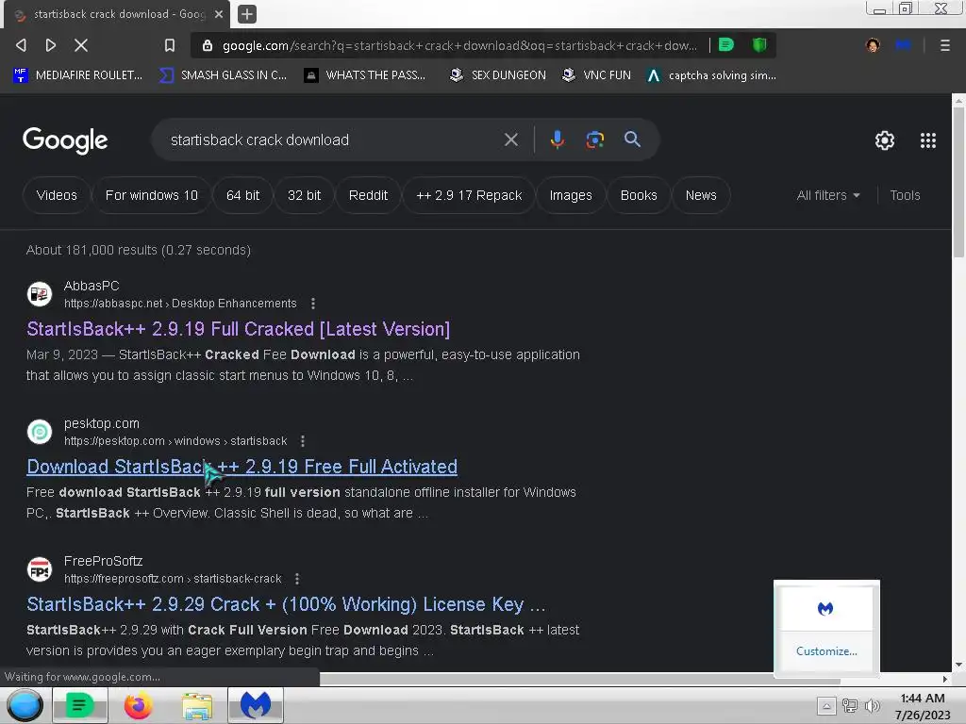Apply the Reddit filter chip
966x724 pixels.
pos(369,195)
